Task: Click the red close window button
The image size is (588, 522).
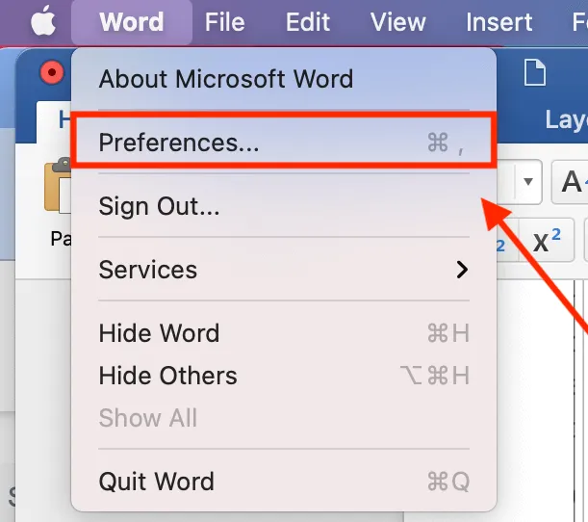Action: point(52,72)
